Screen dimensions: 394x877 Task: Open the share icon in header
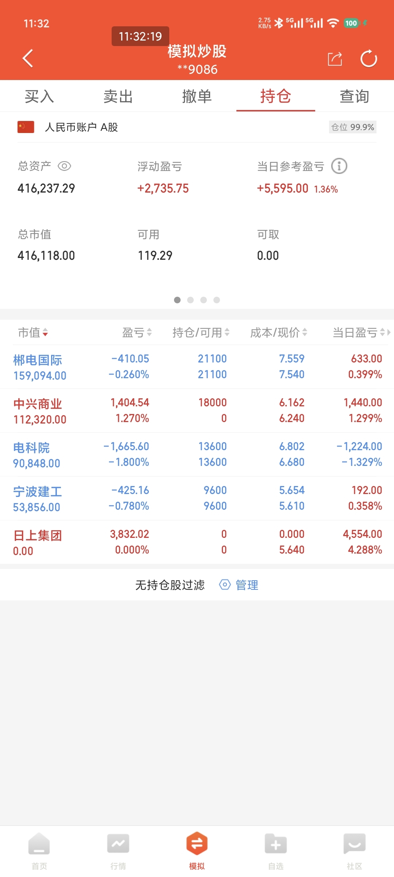pyautogui.click(x=335, y=59)
